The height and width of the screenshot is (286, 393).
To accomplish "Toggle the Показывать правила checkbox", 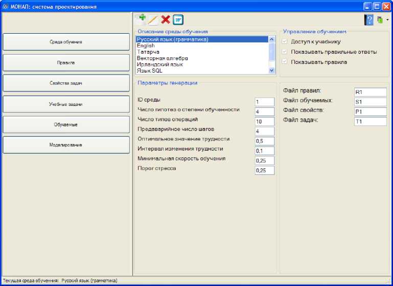I will point(284,62).
